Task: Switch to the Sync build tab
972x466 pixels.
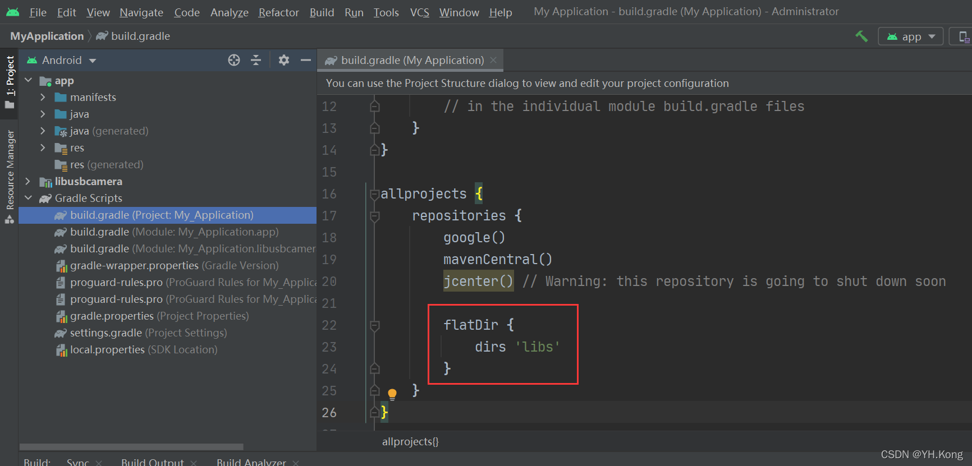Action: click(77, 462)
